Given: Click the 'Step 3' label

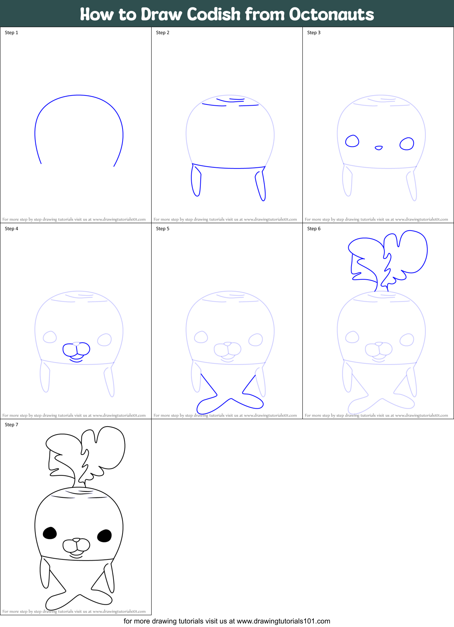Looking at the screenshot, I should 314,33.
